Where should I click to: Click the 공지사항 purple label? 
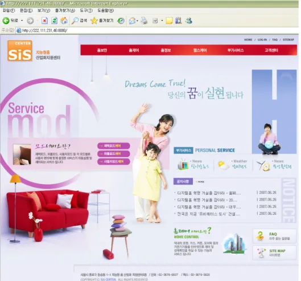[183, 181]
